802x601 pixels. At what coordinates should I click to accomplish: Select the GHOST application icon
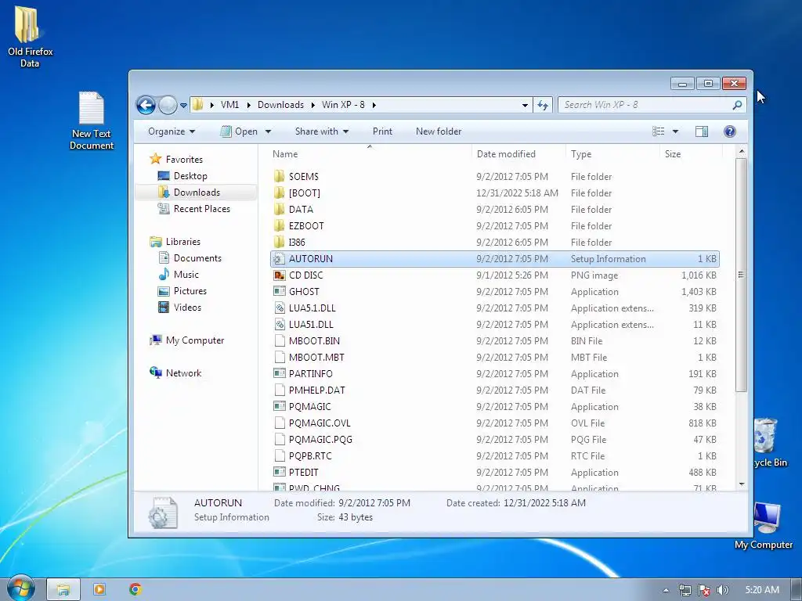280,291
